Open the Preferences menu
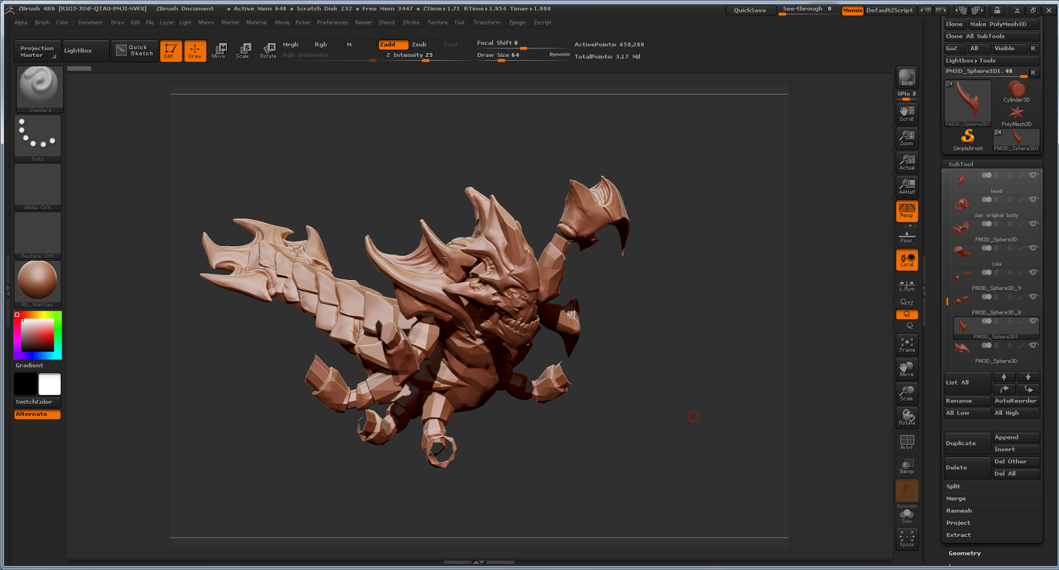The height and width of the screenshot is (570, 1059). coord(332,23)
